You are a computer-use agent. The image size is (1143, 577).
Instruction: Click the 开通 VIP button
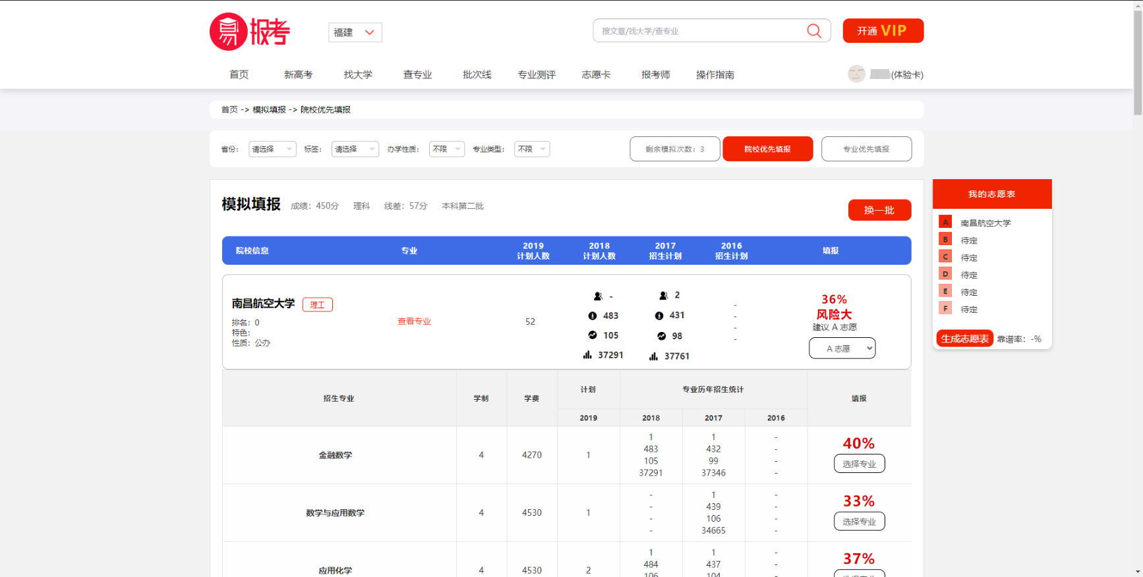pyautogui.click(x=883, y=31)
